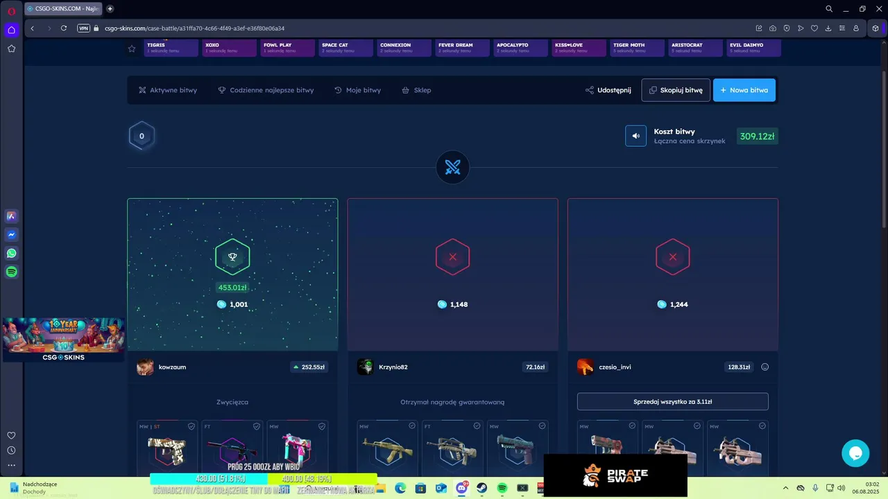Toggle checkmark on kowzaum's FT skin
The height and width of the screenshot is (499, 888).
tap(257, 426)
